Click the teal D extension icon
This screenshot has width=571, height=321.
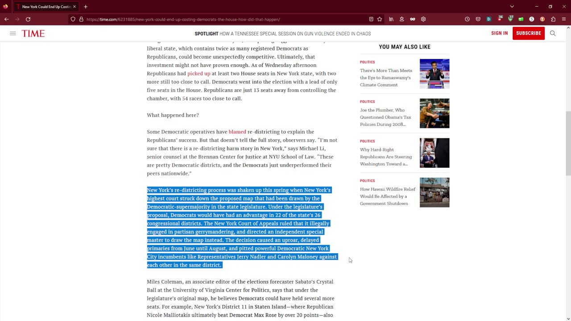point(489,19)
